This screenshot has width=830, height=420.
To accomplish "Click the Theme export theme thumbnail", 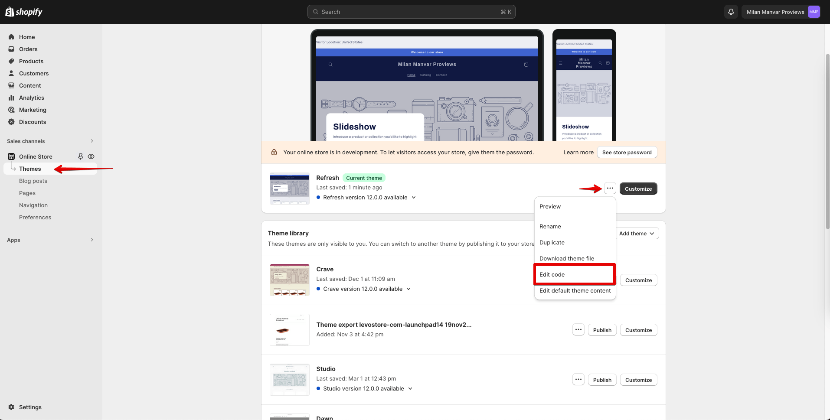I will 290,329.
